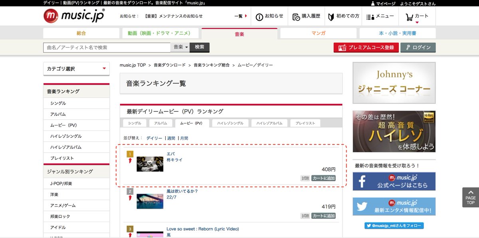Click PAGE TOP button
479x238 pixels.
point(471,197)
